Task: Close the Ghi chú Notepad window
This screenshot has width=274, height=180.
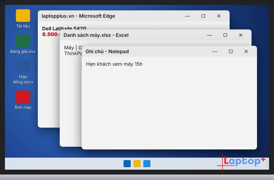Action: 246,51
